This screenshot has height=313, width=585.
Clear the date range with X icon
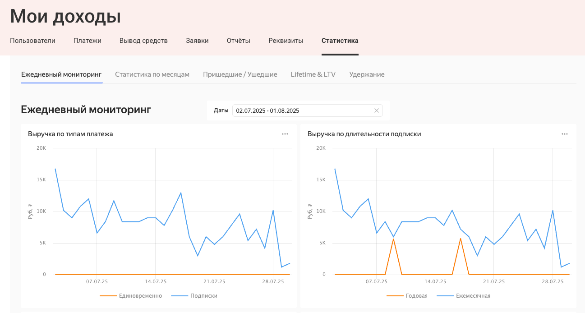pyautogui.click(x=376, y=110)
